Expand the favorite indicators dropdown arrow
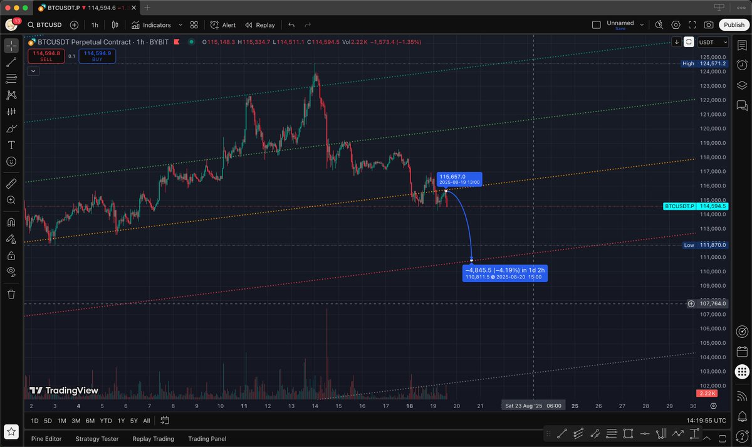The image size is (752, 447). pyautogui.click(x=180, y=25)
